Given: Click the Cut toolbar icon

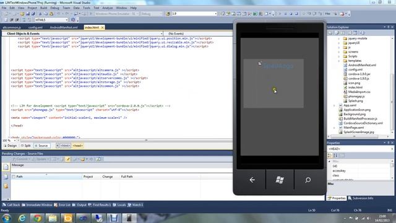Looking at the screenshot, I should pyautogui.click(x=40, y=14).
